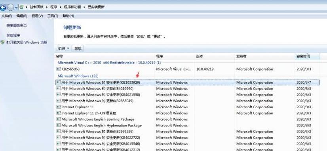Click icon of security update KB4022722
This screenshot has width=327, height=151.
[59, 138]
